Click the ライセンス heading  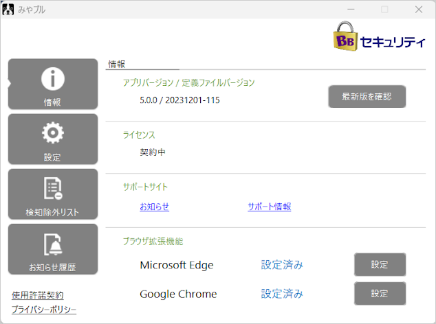[139, 135]
